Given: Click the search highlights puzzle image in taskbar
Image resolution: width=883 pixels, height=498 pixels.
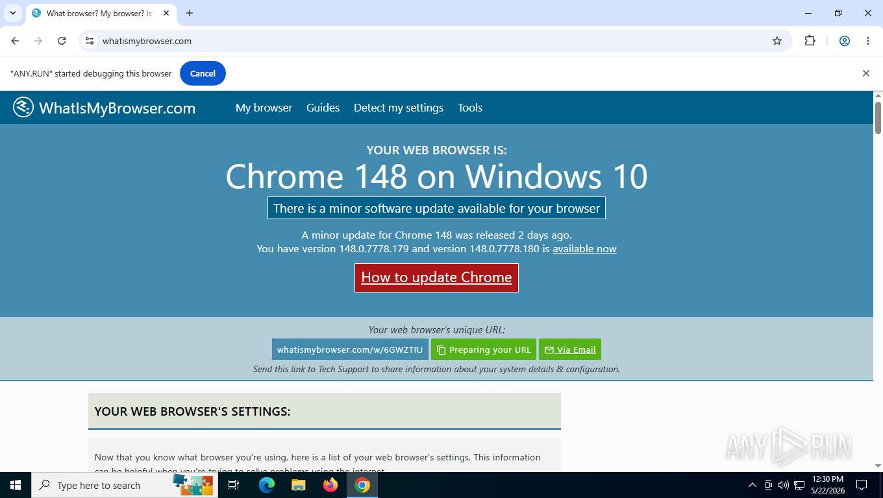Looking at the screenshot, I should click(193, 485).
